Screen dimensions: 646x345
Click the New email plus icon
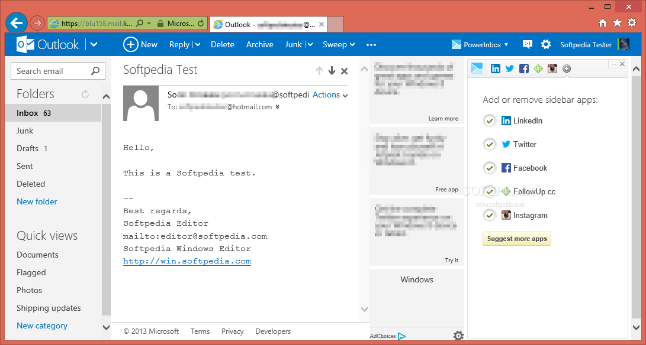point(131,44)
